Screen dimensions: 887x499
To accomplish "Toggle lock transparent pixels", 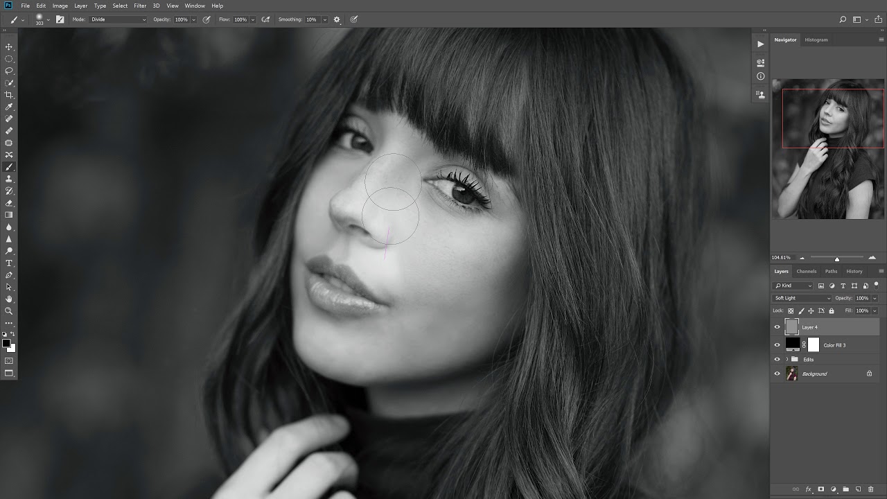I will (791, 311).
